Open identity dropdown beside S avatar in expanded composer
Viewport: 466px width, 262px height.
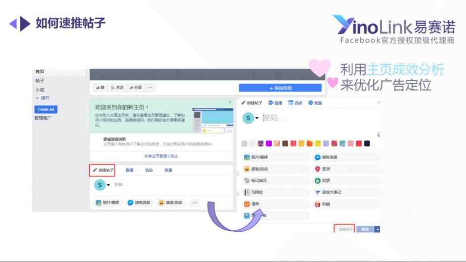pyautogui.click(x=257, y=118)
